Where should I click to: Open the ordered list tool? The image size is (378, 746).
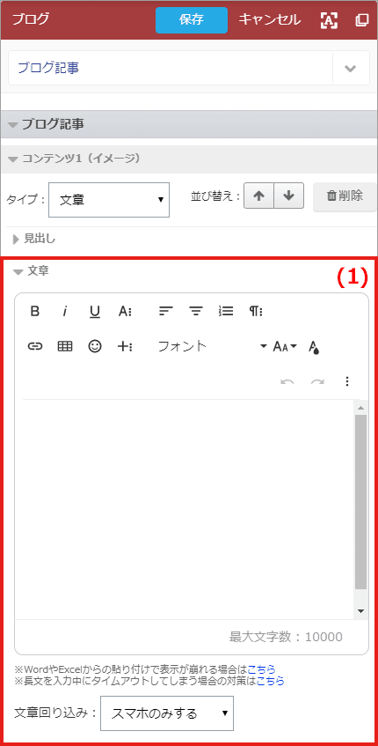(226, 311)
